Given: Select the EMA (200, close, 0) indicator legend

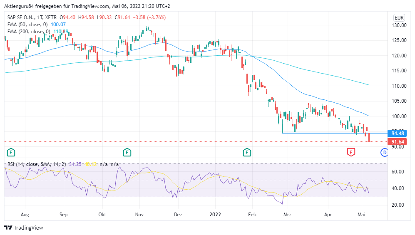Looking at the screenshot, I should point(29,32).
